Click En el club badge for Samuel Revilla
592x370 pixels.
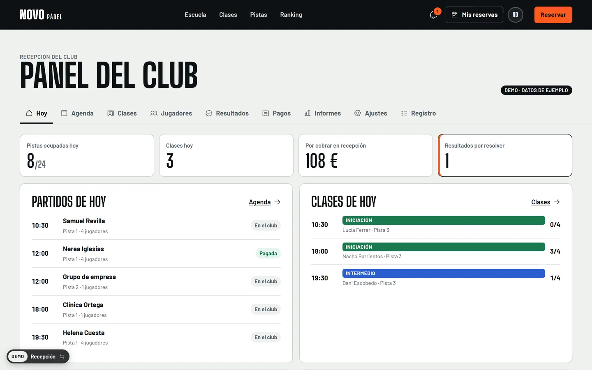point(266,225)
